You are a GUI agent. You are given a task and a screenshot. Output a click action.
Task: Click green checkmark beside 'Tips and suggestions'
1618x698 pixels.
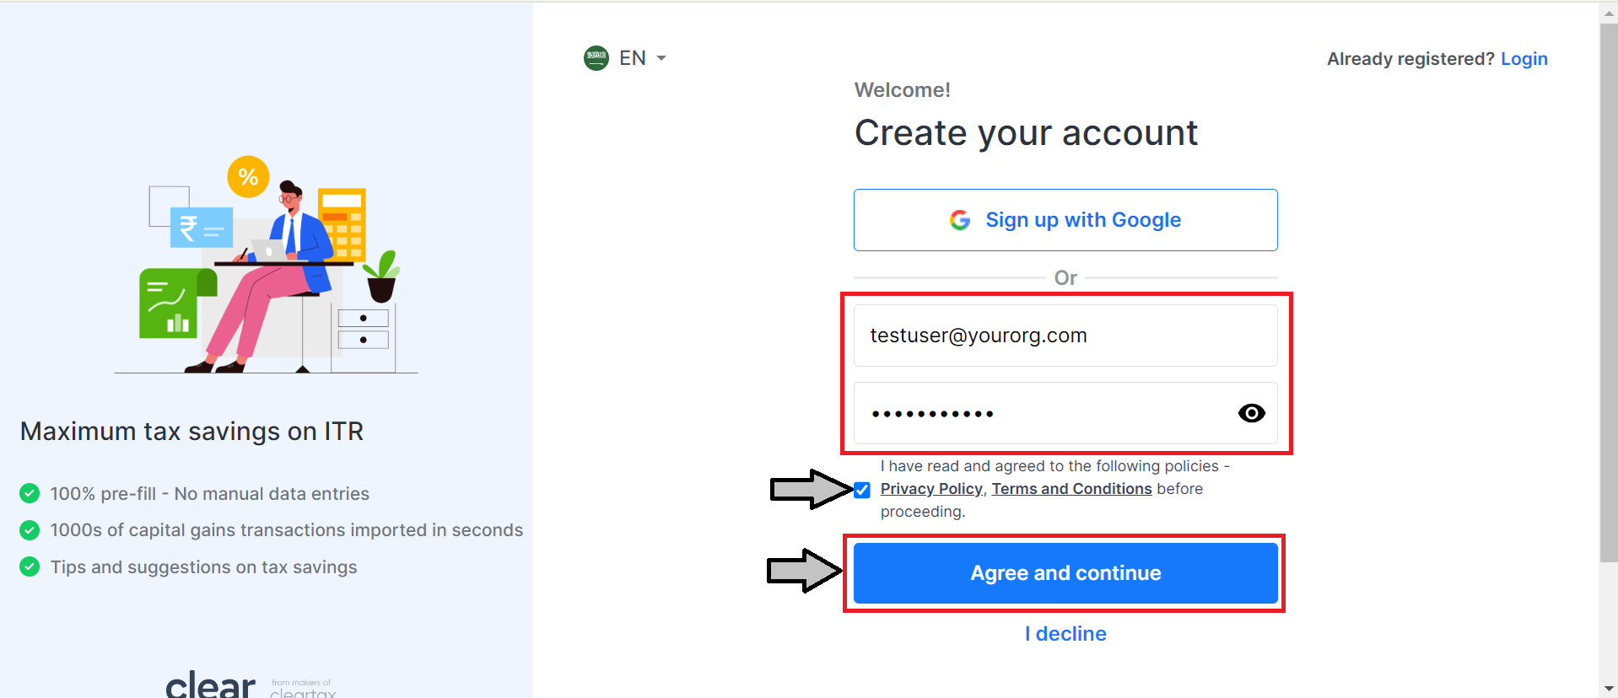pyautogui.click(x=30, y=566)
